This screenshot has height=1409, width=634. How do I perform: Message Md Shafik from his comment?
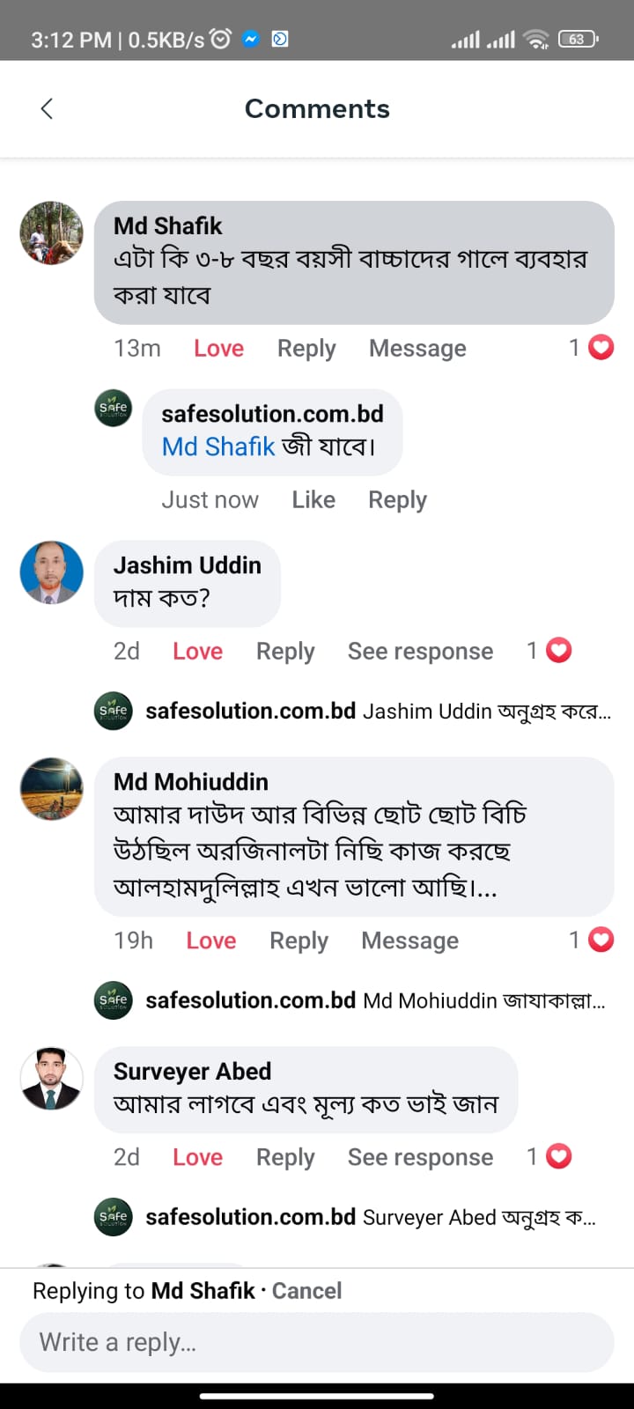point(417,349)
